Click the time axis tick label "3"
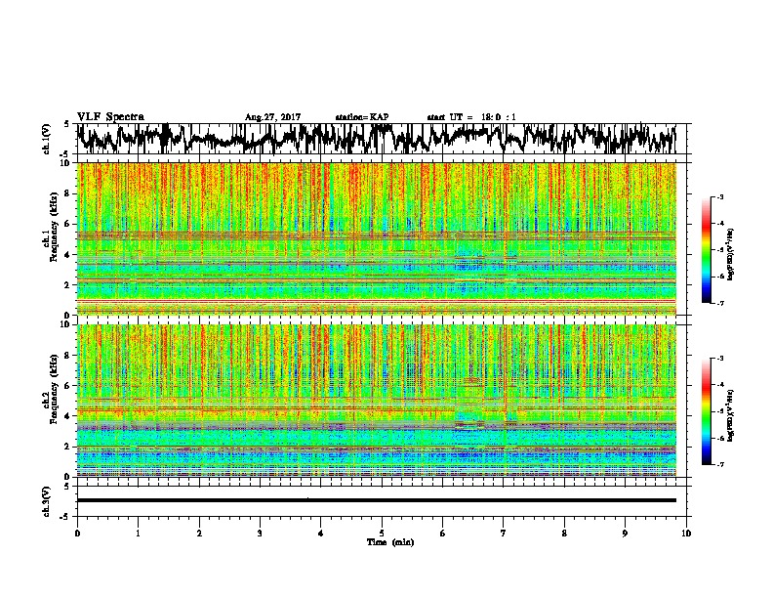The width and height of the screenshot is (773, 598). pos(260,534)
